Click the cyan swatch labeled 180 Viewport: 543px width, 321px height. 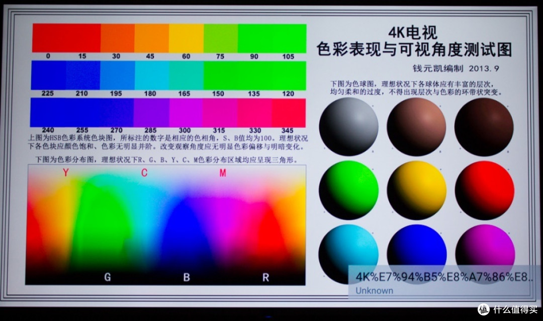coord(152,75)
